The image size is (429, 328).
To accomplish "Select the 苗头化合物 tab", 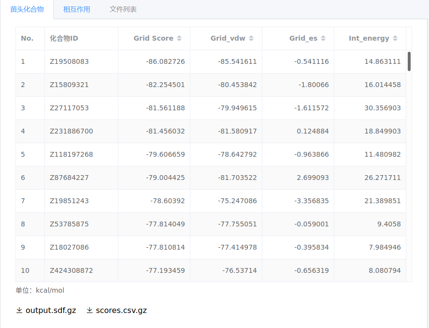I will click(27, 9).
